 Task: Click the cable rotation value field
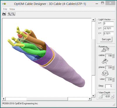[x=109, y=56]
